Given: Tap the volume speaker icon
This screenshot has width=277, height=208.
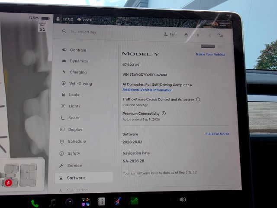Looking at the screenshot, I should [x=183, y=199].
